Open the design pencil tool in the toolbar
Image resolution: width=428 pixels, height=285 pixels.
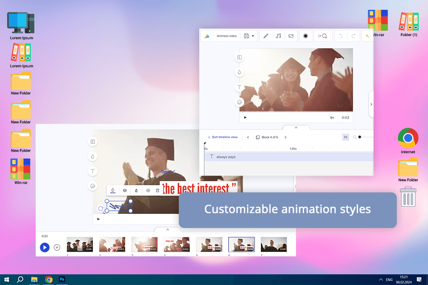pyautogui.click(x=266, y=36)
